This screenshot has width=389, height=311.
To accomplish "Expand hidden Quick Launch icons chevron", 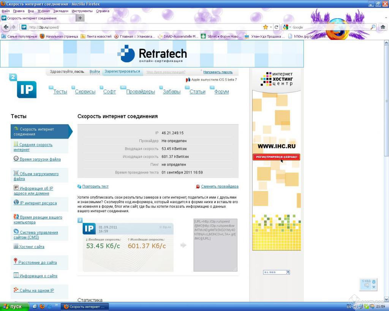I will pos(57,305).
